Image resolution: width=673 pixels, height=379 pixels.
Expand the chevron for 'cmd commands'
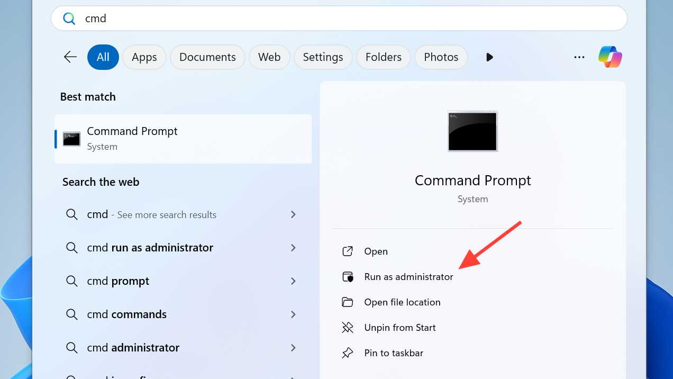click(293, 314)
